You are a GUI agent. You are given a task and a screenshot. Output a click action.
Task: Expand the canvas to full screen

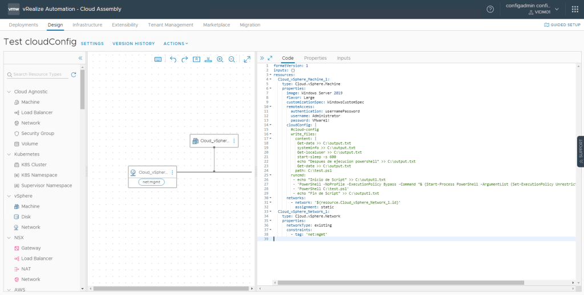[x=247, y=59]
